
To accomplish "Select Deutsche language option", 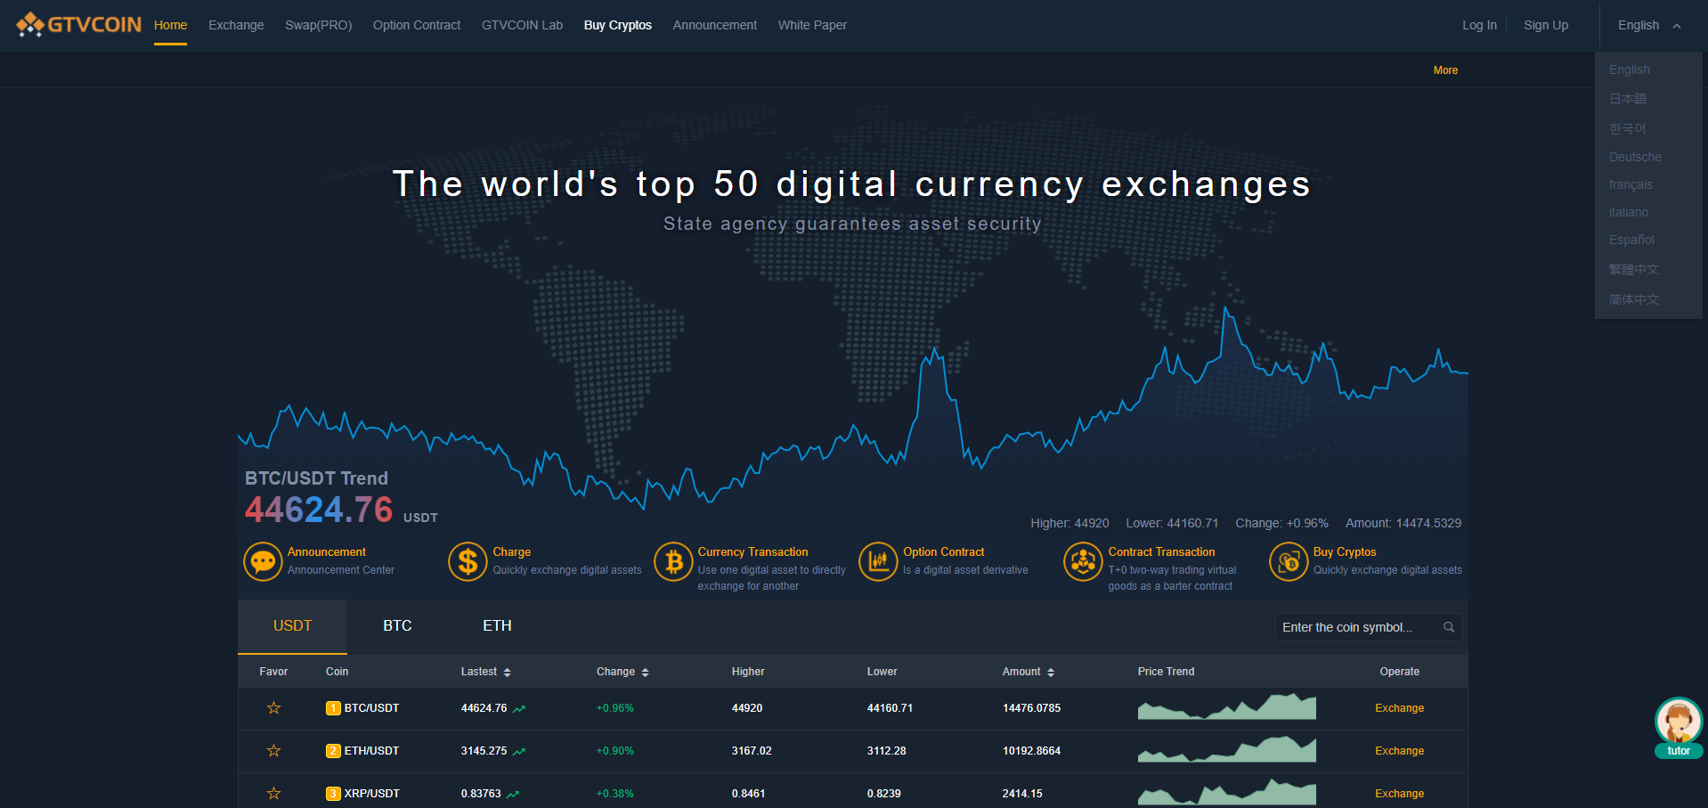I will pos(1635,157).
